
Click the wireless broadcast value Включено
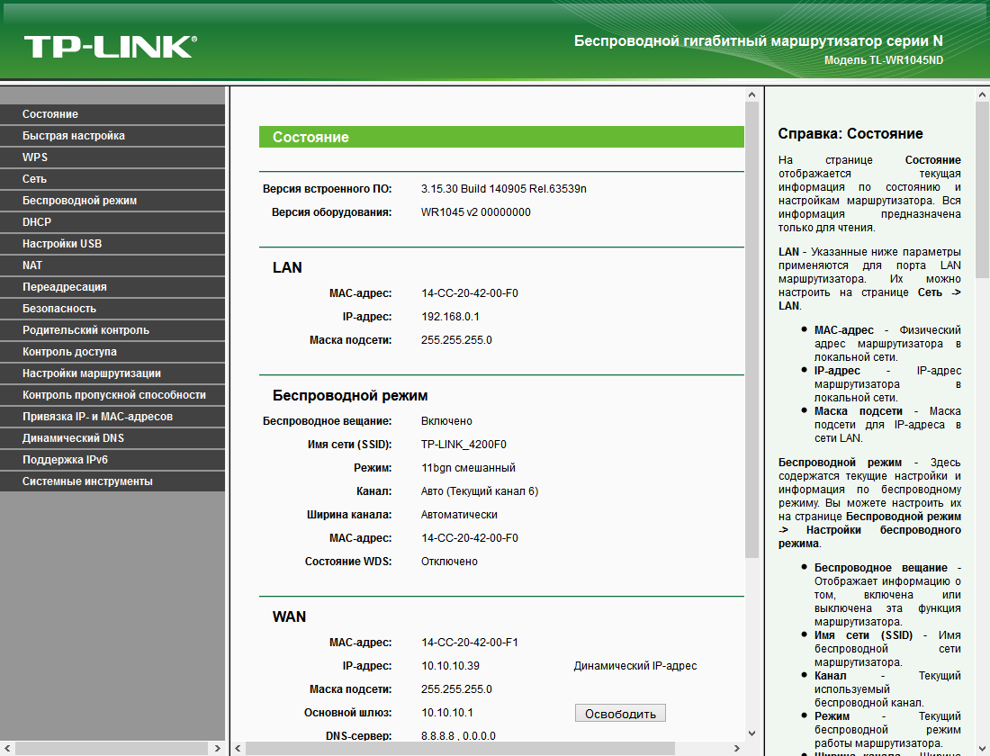click(x=446, y=421)
